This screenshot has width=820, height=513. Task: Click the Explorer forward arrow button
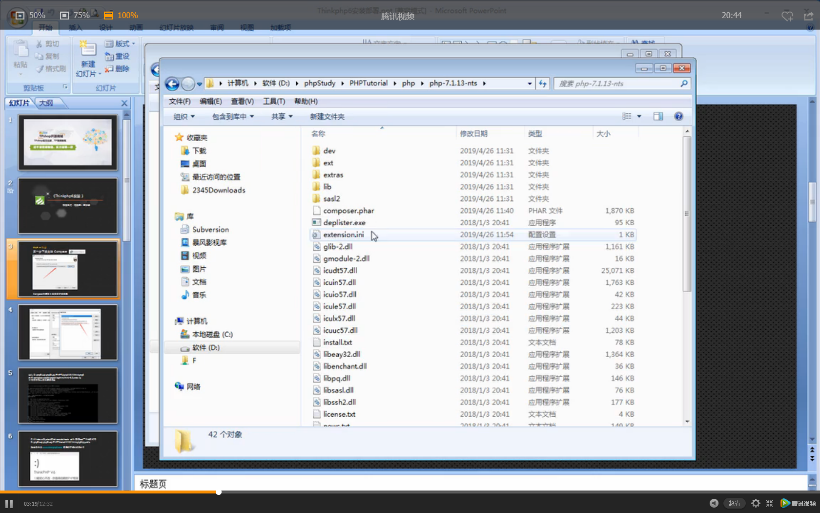click(188, 84)
